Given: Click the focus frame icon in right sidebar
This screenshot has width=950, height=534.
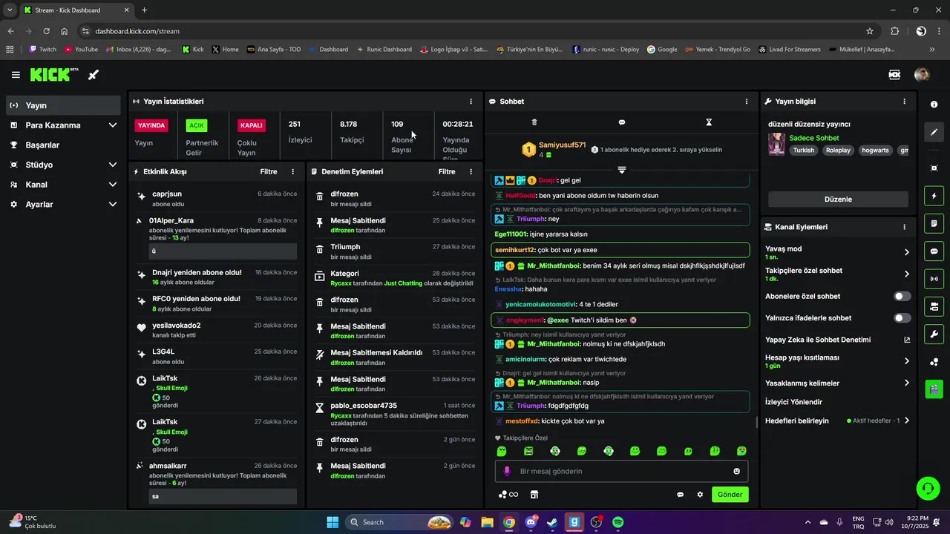Looking at the screenshot, I should click(x=934, y=168).
